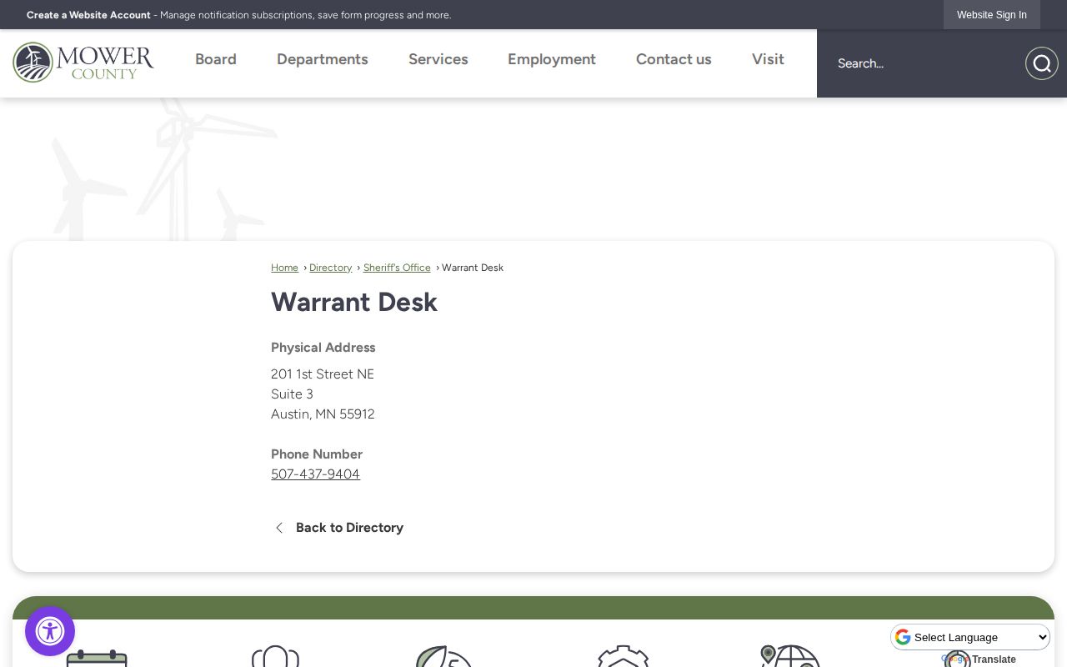The width and height of the screenshot is (1067, 667).
Task: Open the Services menu
Action: [438, 59]
